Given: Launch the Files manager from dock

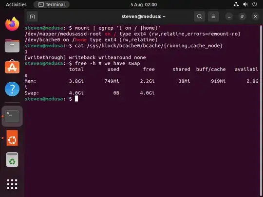Looking at the screenshot, I should [12, 46].
